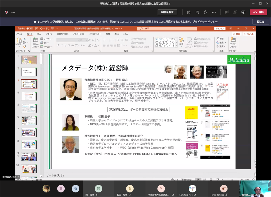
Task: Expand the レイアウト layout dropdown
Action: 47,39
